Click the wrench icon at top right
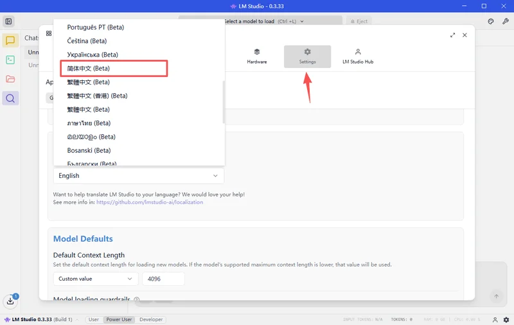This screenshot has width=514, height=325. tap(505, 21)
